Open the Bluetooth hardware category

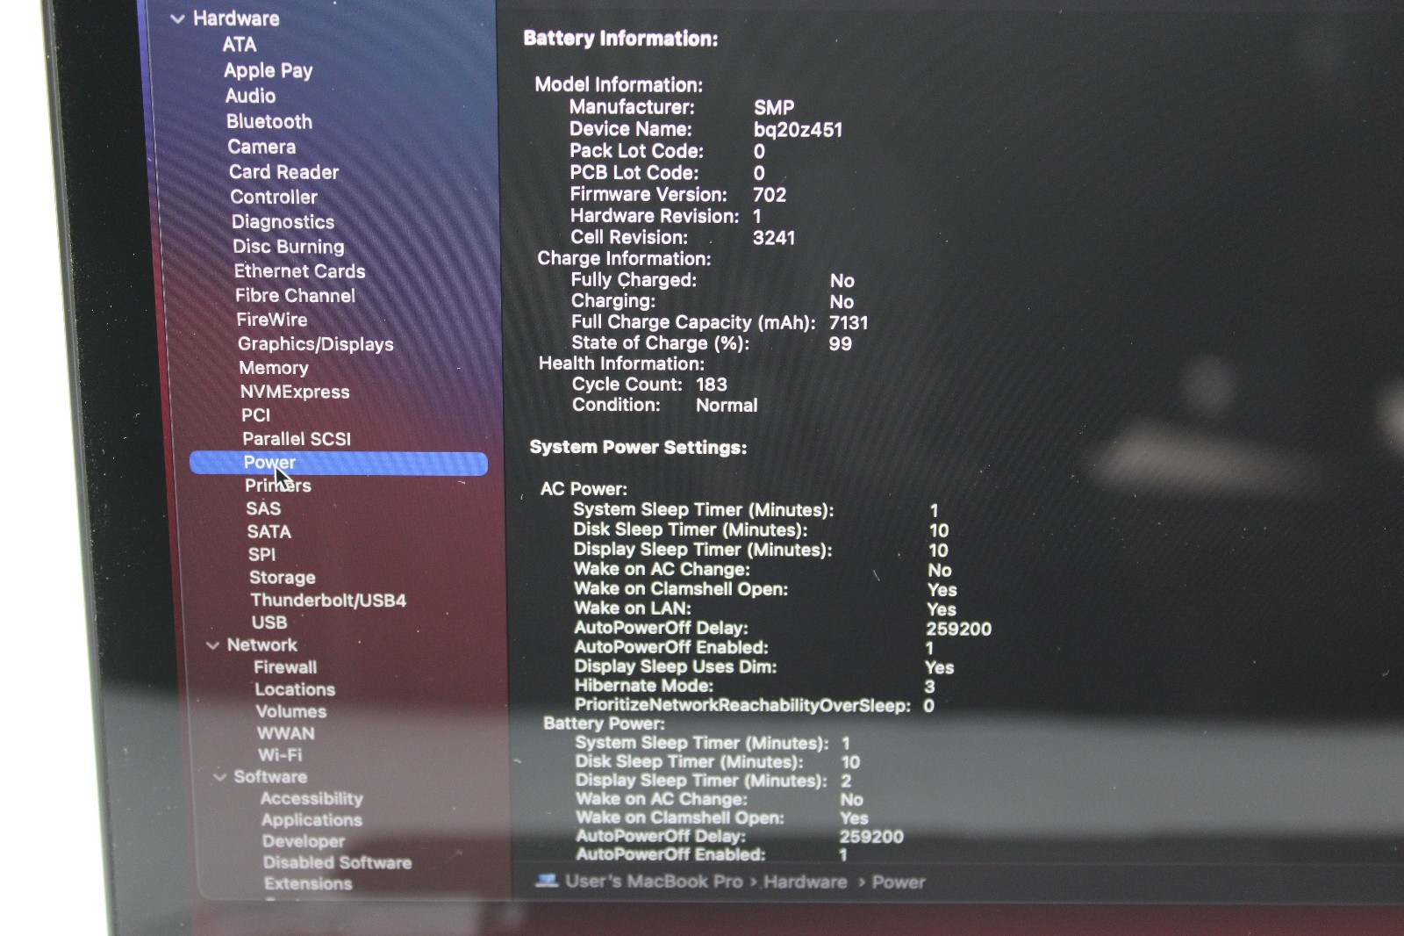[x=269, y=121]
